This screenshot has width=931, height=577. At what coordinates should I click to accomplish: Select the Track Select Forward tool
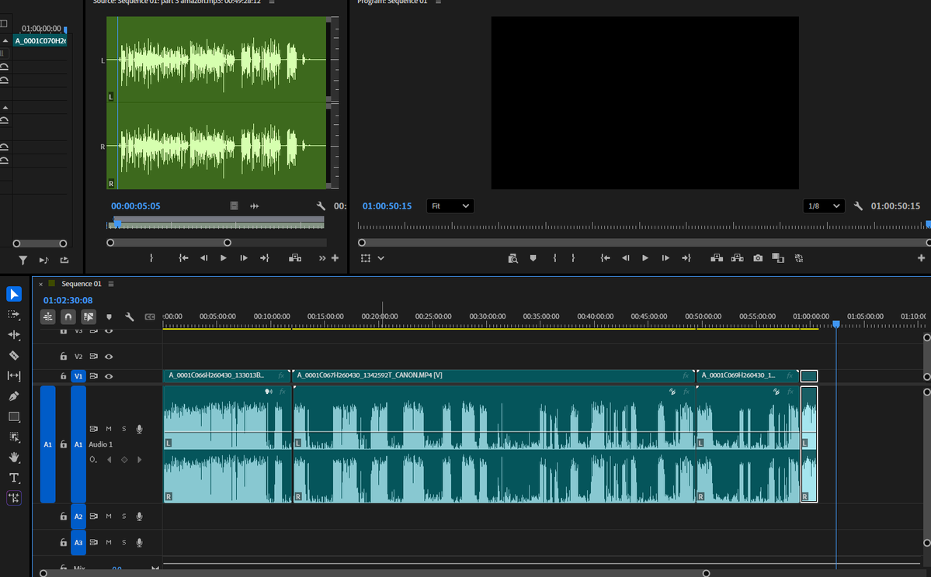[14, 314]
